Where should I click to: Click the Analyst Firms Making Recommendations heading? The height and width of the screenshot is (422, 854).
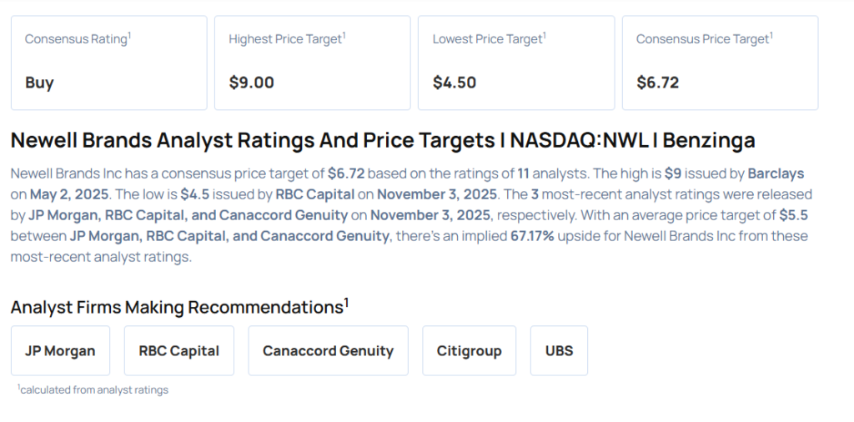[x=178, y=307]
